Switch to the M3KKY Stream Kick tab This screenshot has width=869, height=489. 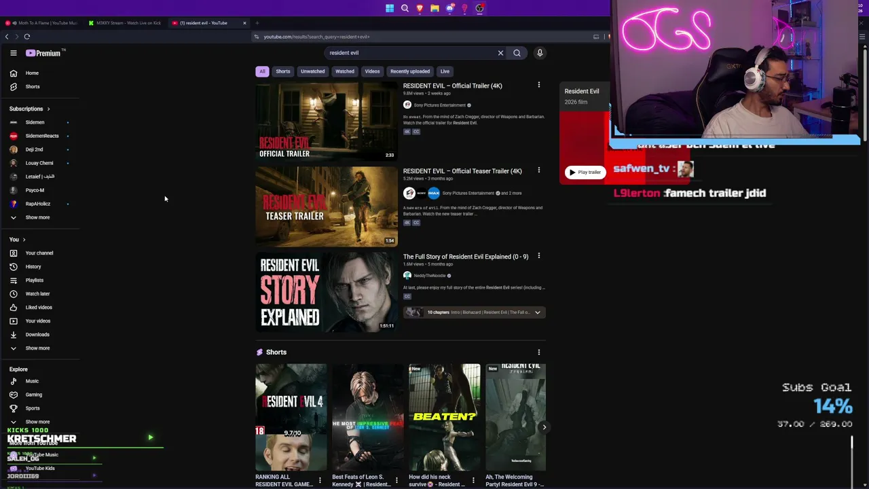point(125,23)
